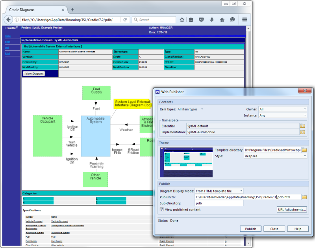Open folder picker next to Publish to path
The image size is (315, 248).
[304, 196]
